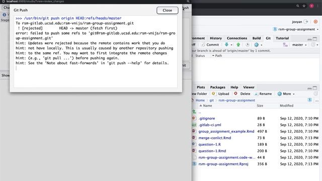This screenshot has height=181, width=322.
Task: Click the Git pull down-arrow icon
Action: point(226,45)
